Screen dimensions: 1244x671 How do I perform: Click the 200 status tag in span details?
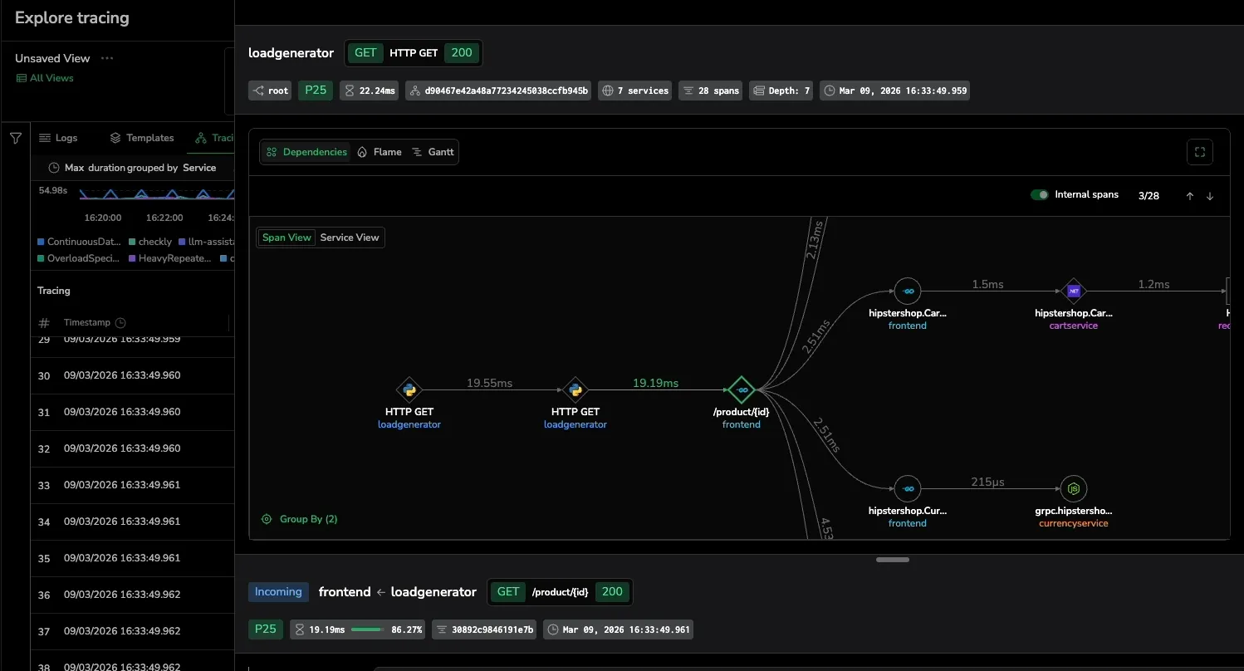612,592
